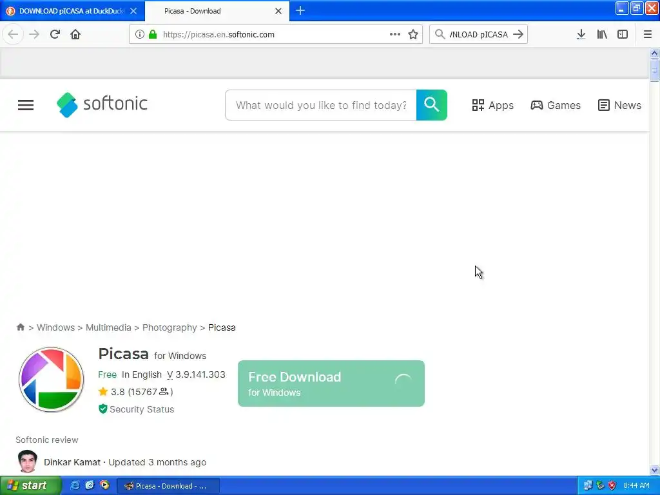Click the green padlock security icon
Viewport: 660px width, 495px height.
[x=153, y=34]
